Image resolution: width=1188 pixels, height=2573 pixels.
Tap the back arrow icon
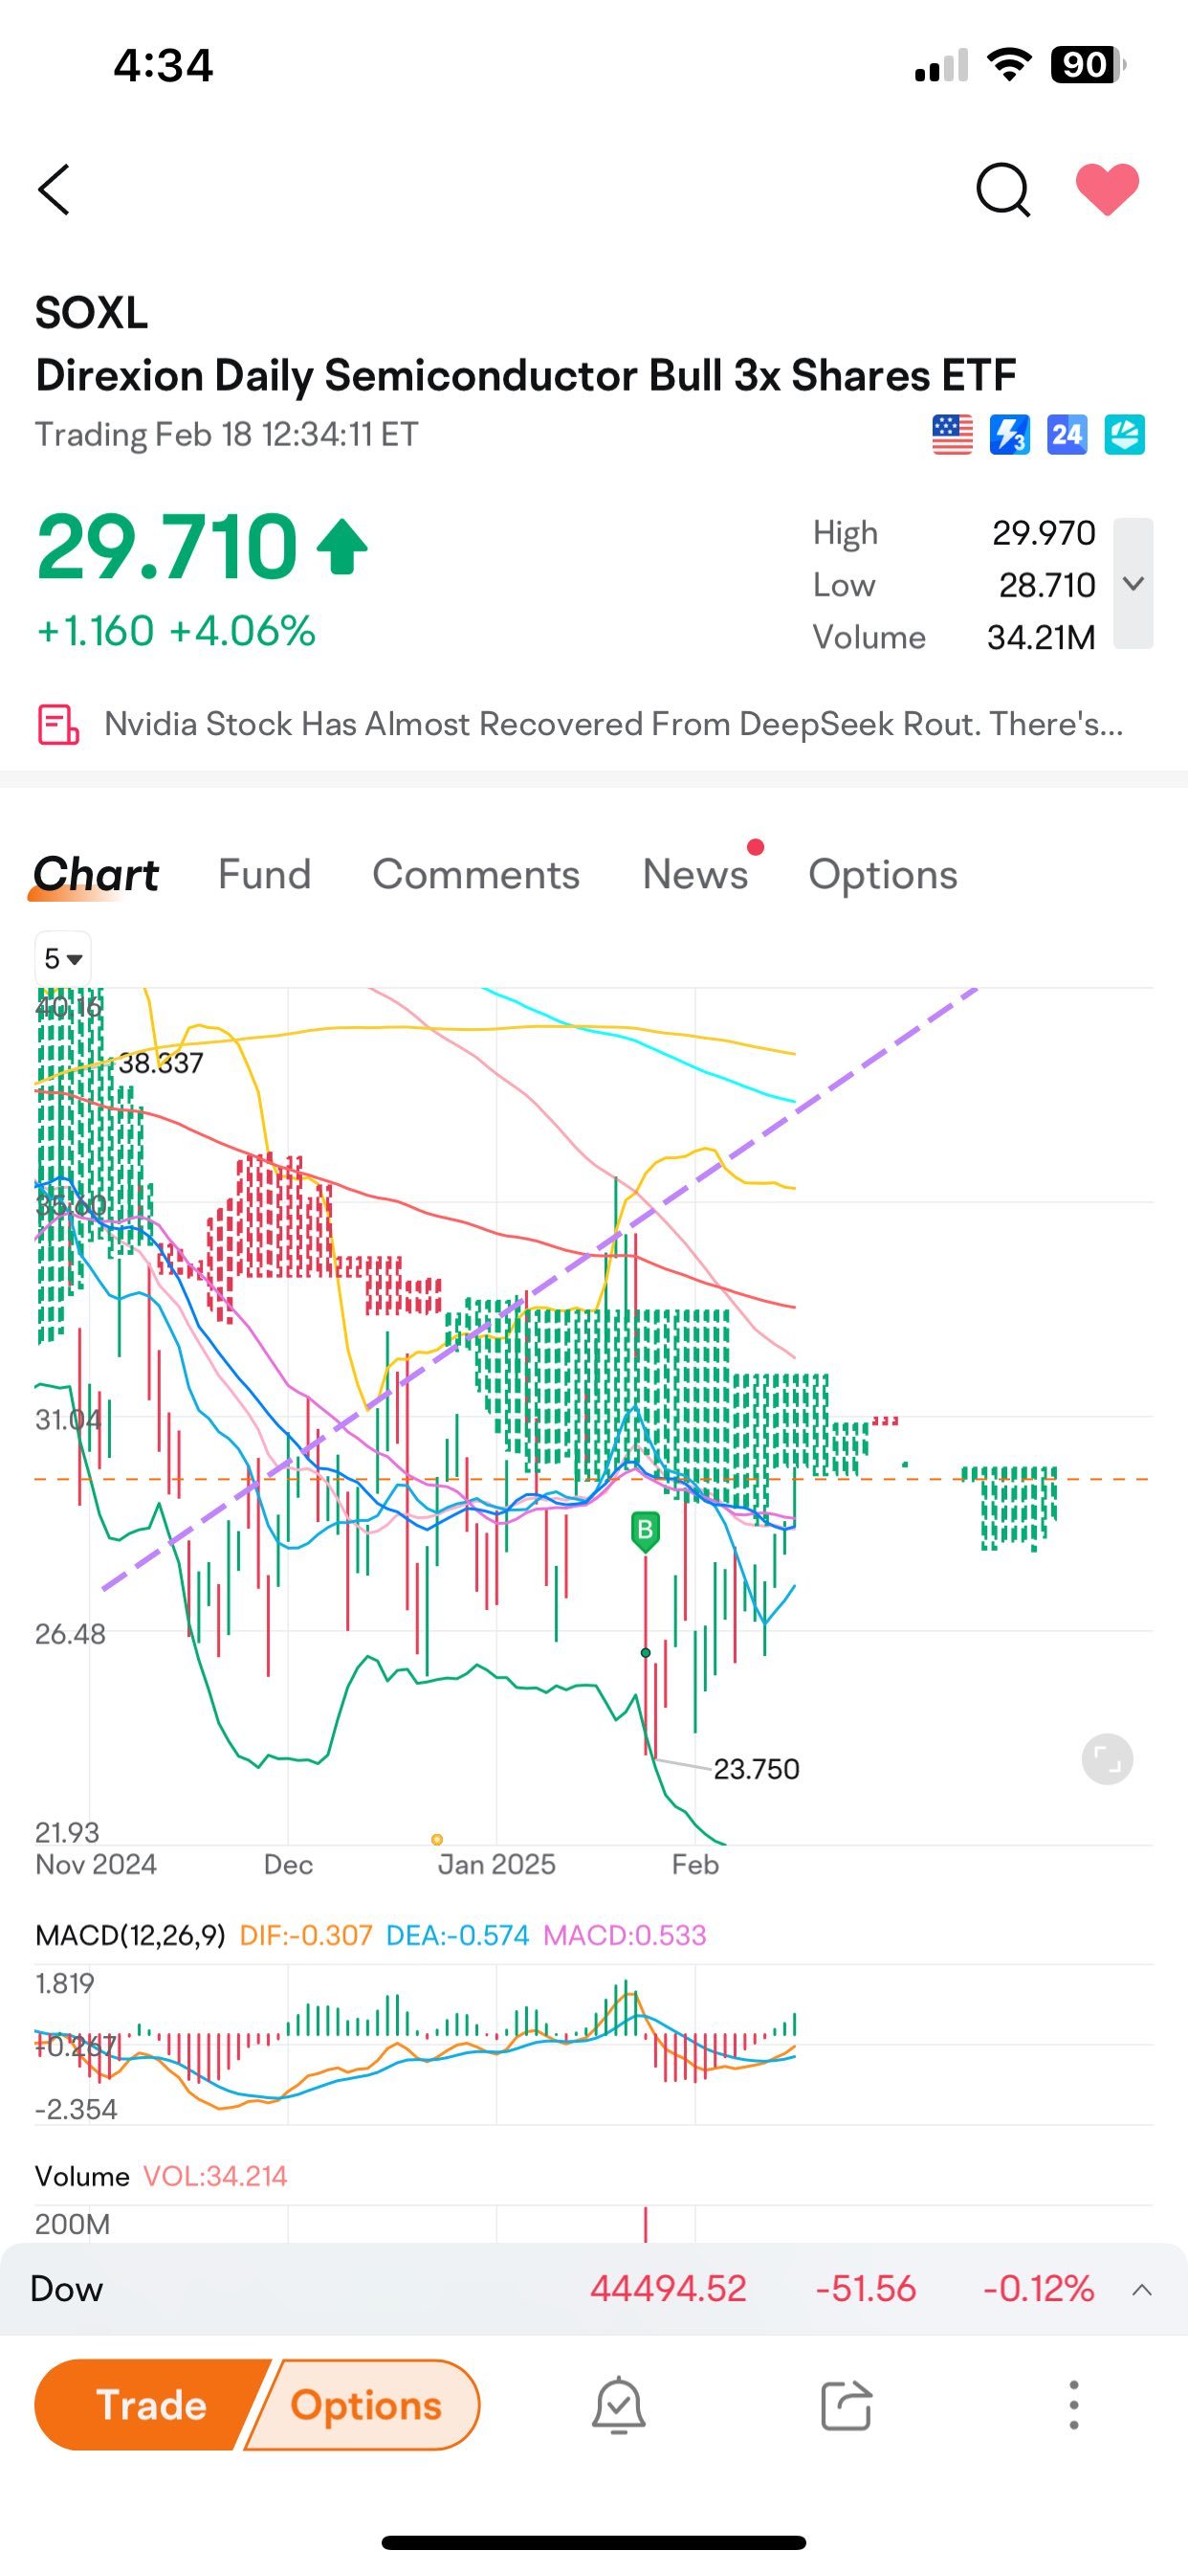(55, 190)
